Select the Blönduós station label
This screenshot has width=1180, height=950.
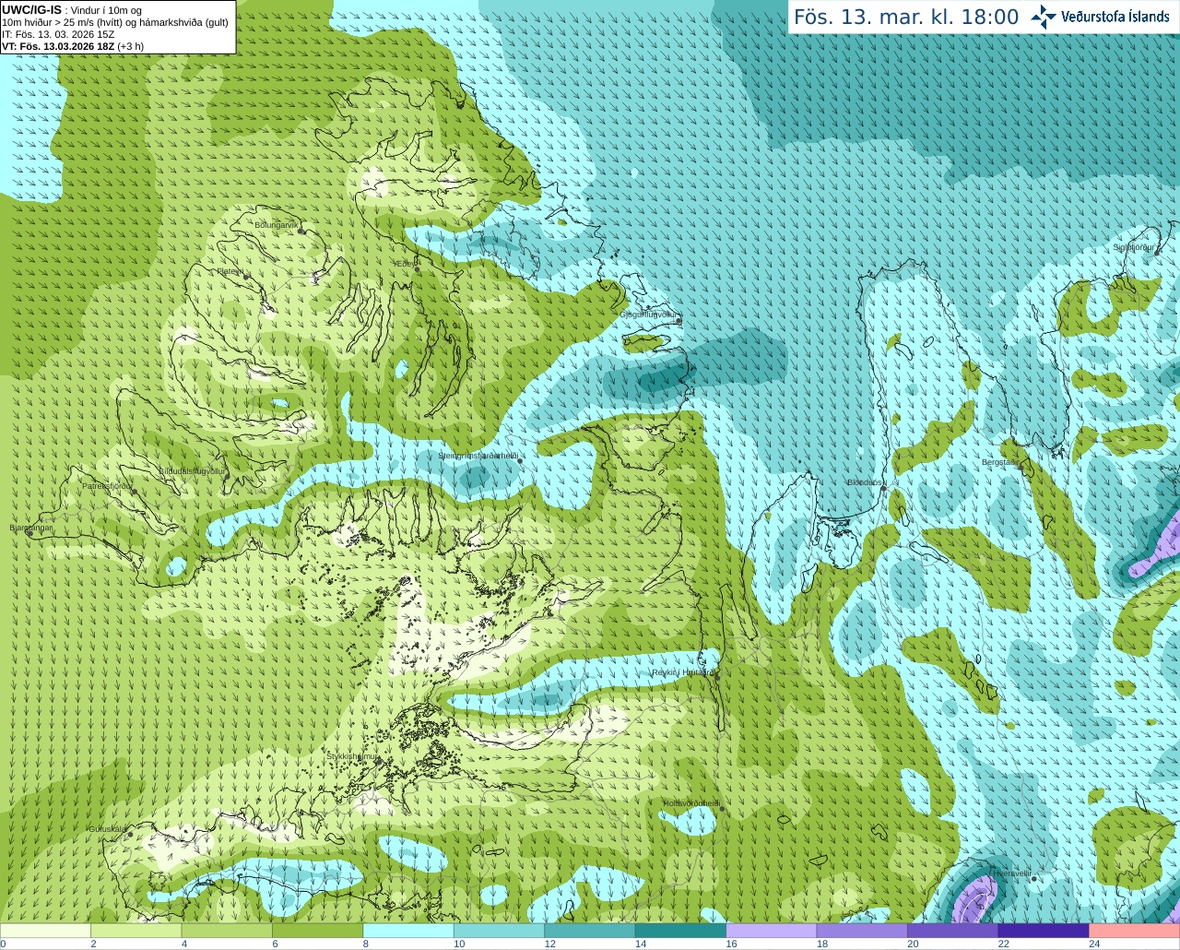point(865,482)
